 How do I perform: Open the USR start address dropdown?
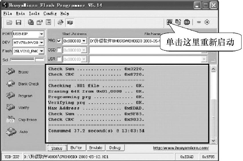pyautogui.click(x=84, y=59)
